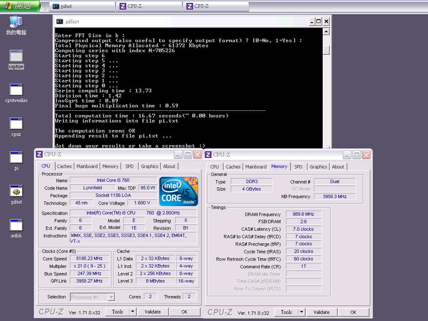Screen dimensions: 428x321
Task: Click Tools button in left CPU-Z window
Action: click(x=117, y=312)
